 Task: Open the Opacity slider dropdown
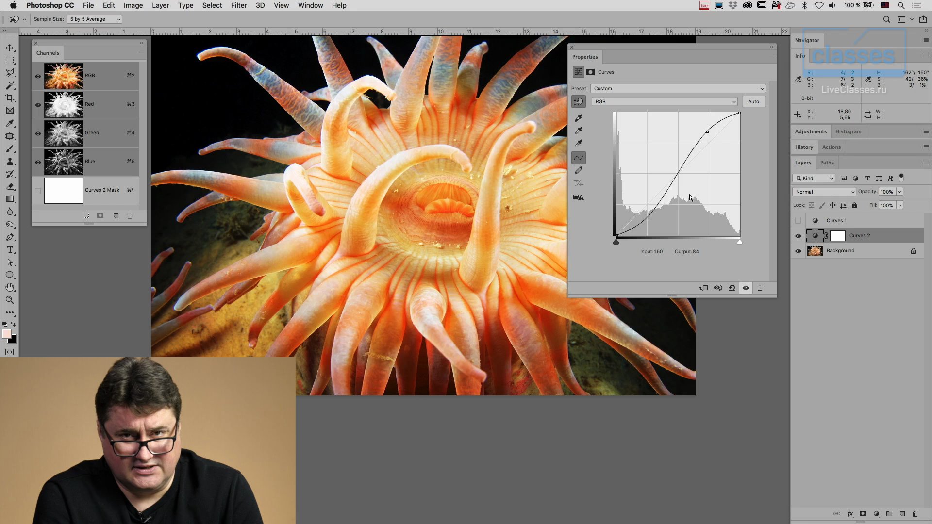(899, 192)
